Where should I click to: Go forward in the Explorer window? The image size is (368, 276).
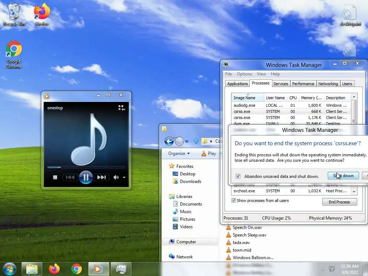[x=180, y=141]
